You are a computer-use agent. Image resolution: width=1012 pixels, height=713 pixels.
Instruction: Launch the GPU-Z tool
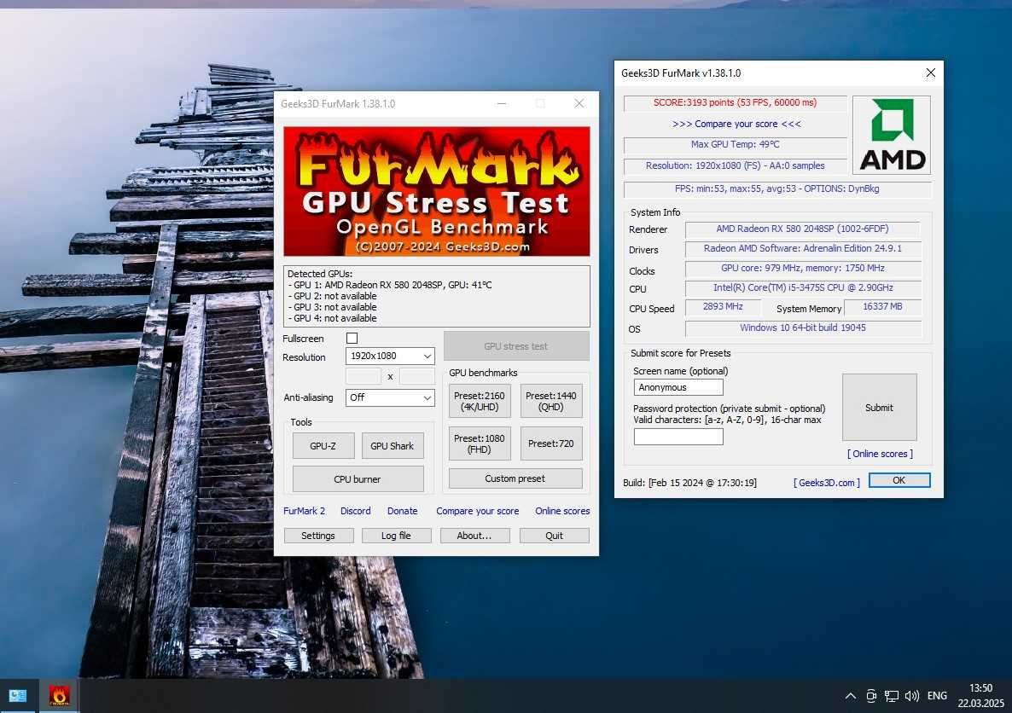click(323, 446)
